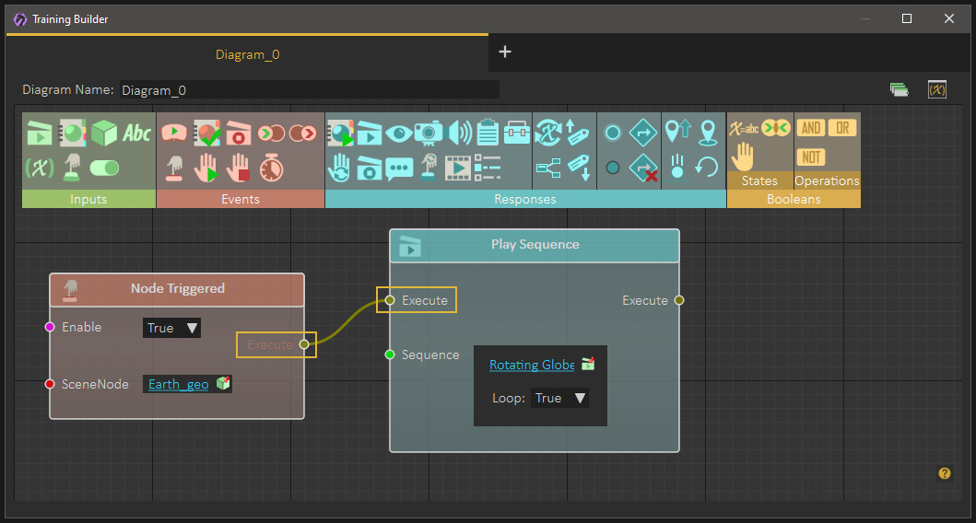The width and height of the screenshot is (976, 523).
Task: Choose the rotating X variable response icon
Action: coord(547,133)
